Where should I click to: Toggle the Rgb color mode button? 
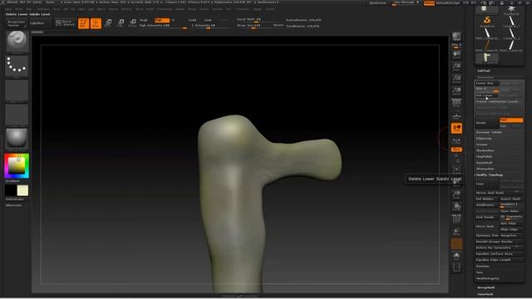(x=162, y=20)
